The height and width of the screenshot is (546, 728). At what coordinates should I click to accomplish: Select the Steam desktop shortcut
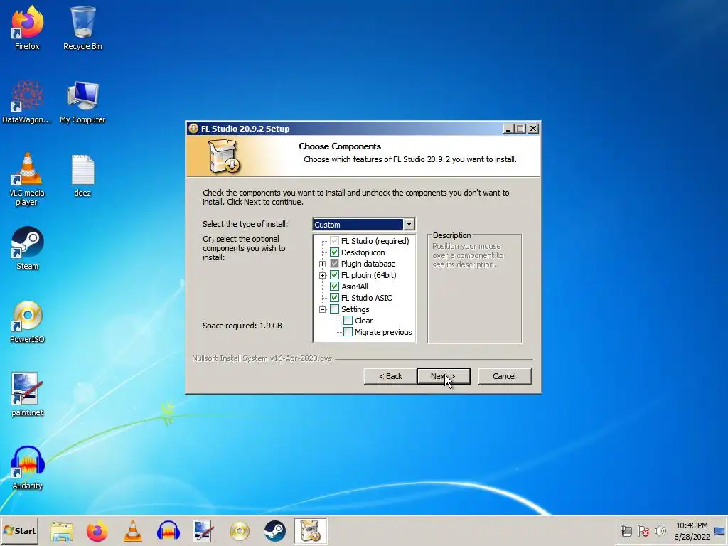(x=27, y=248)
